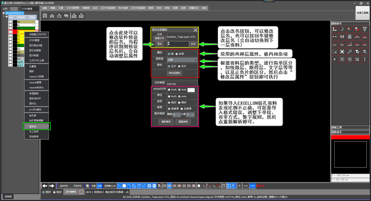Click the 重新解析 button

166,122
